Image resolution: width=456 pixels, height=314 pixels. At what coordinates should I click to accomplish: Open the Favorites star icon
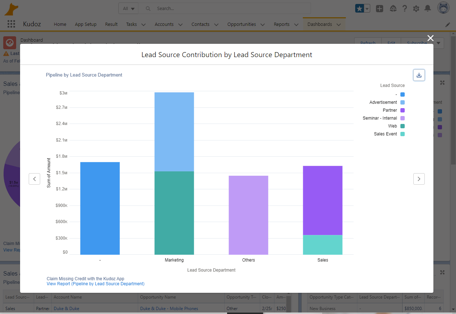pos(359,9)
